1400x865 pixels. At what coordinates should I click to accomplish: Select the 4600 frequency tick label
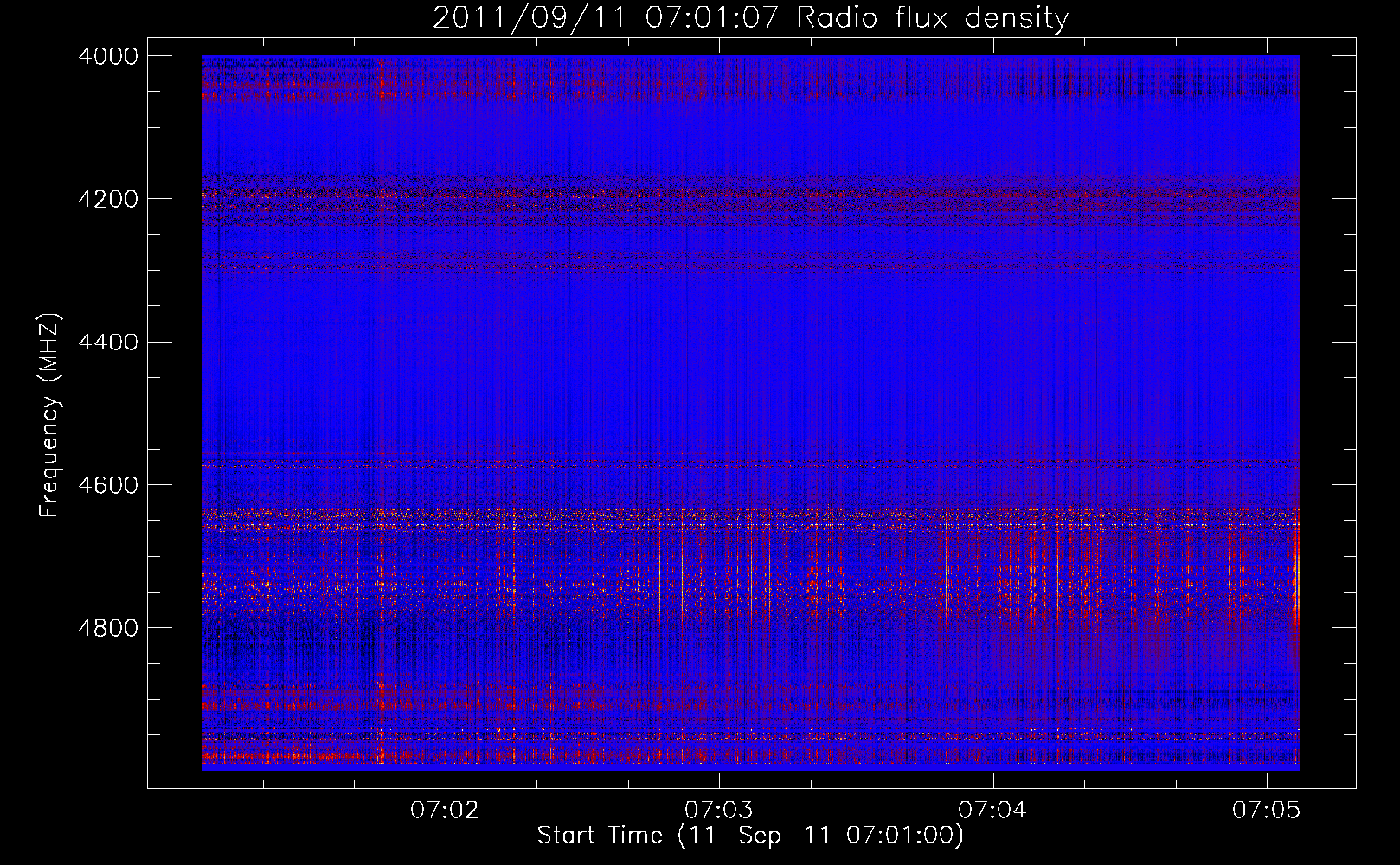coord(108,485)
